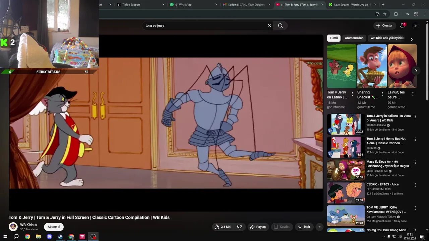Bookmark this page with star icon
429x241 pixels.
click(x=385, y=14)
